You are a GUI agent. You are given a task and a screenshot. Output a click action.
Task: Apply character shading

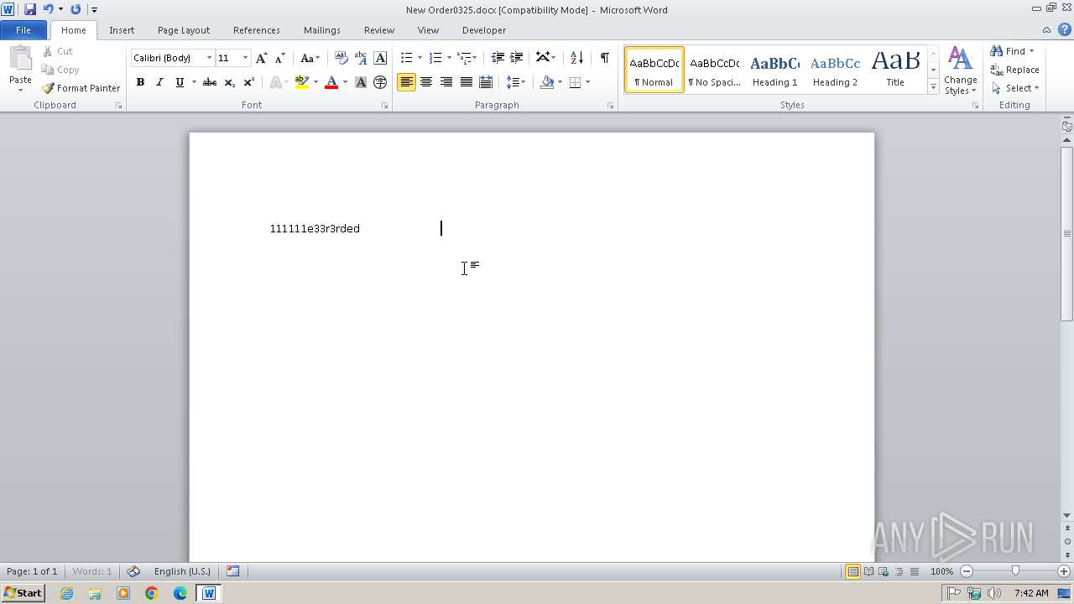(361, 82)
